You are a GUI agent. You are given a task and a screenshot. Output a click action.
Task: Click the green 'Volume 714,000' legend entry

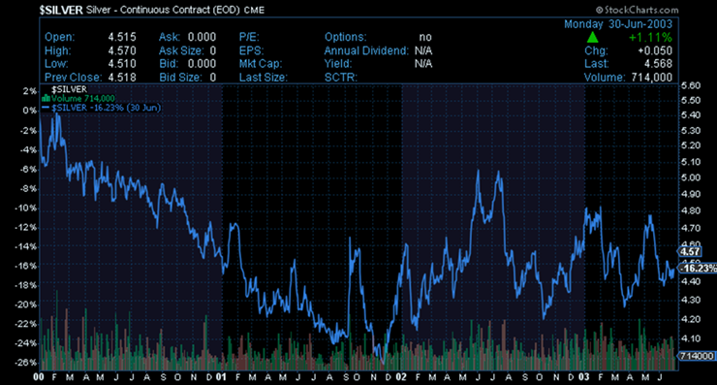click(82, 98)
